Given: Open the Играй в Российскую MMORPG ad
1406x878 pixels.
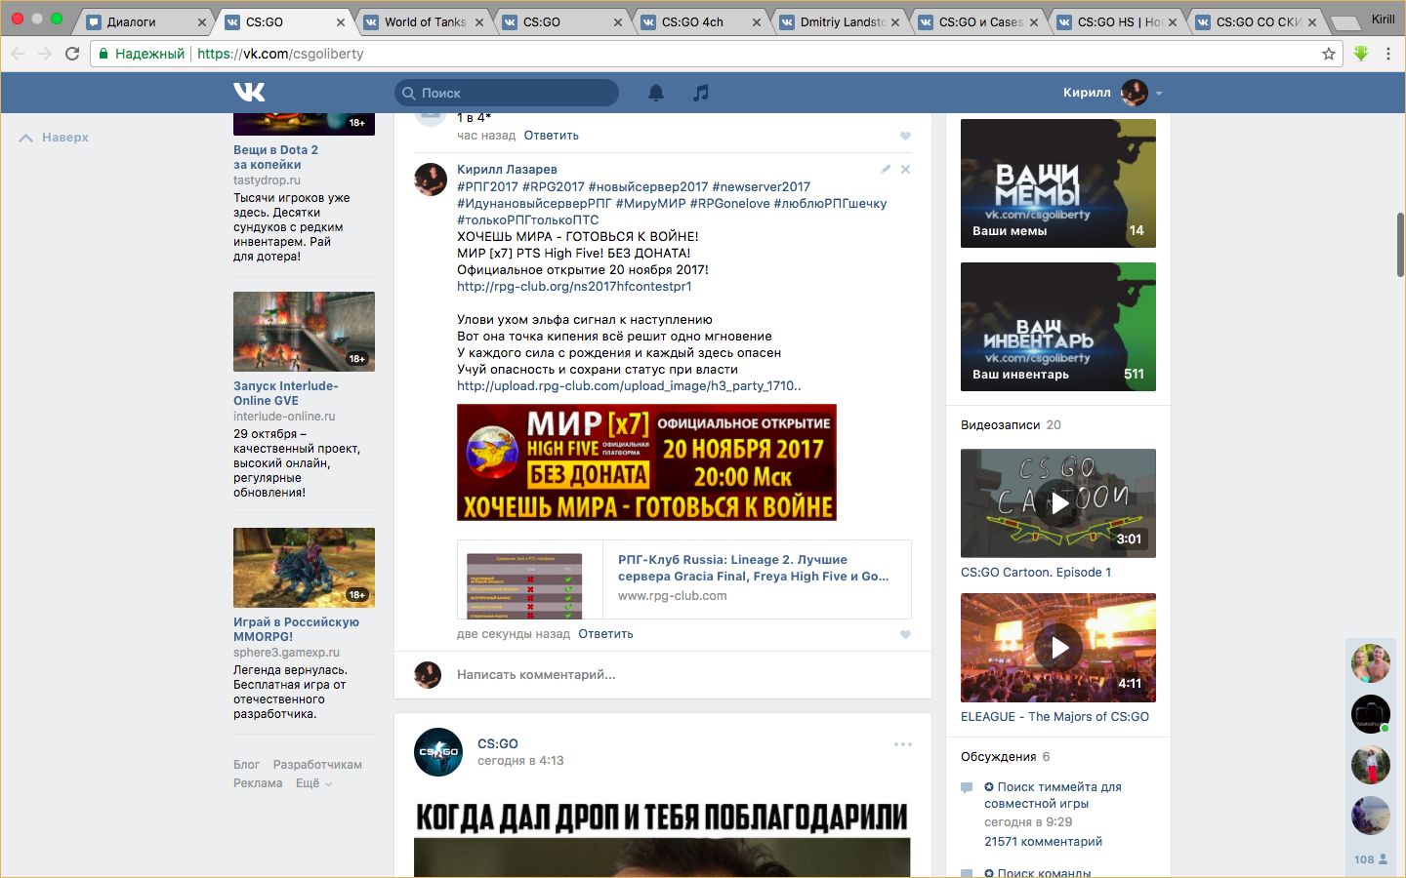Looking at the screenshot, I should tap(296, 629).
